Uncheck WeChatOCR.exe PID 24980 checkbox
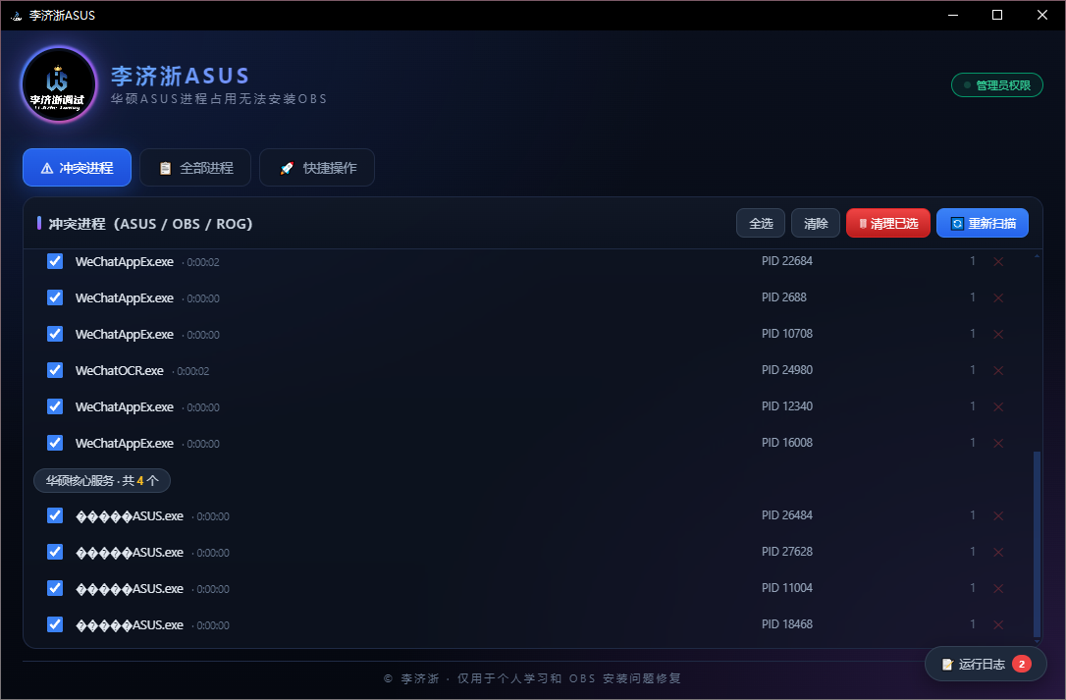This screenshot has width=1066, height=700. pos(55,370)
